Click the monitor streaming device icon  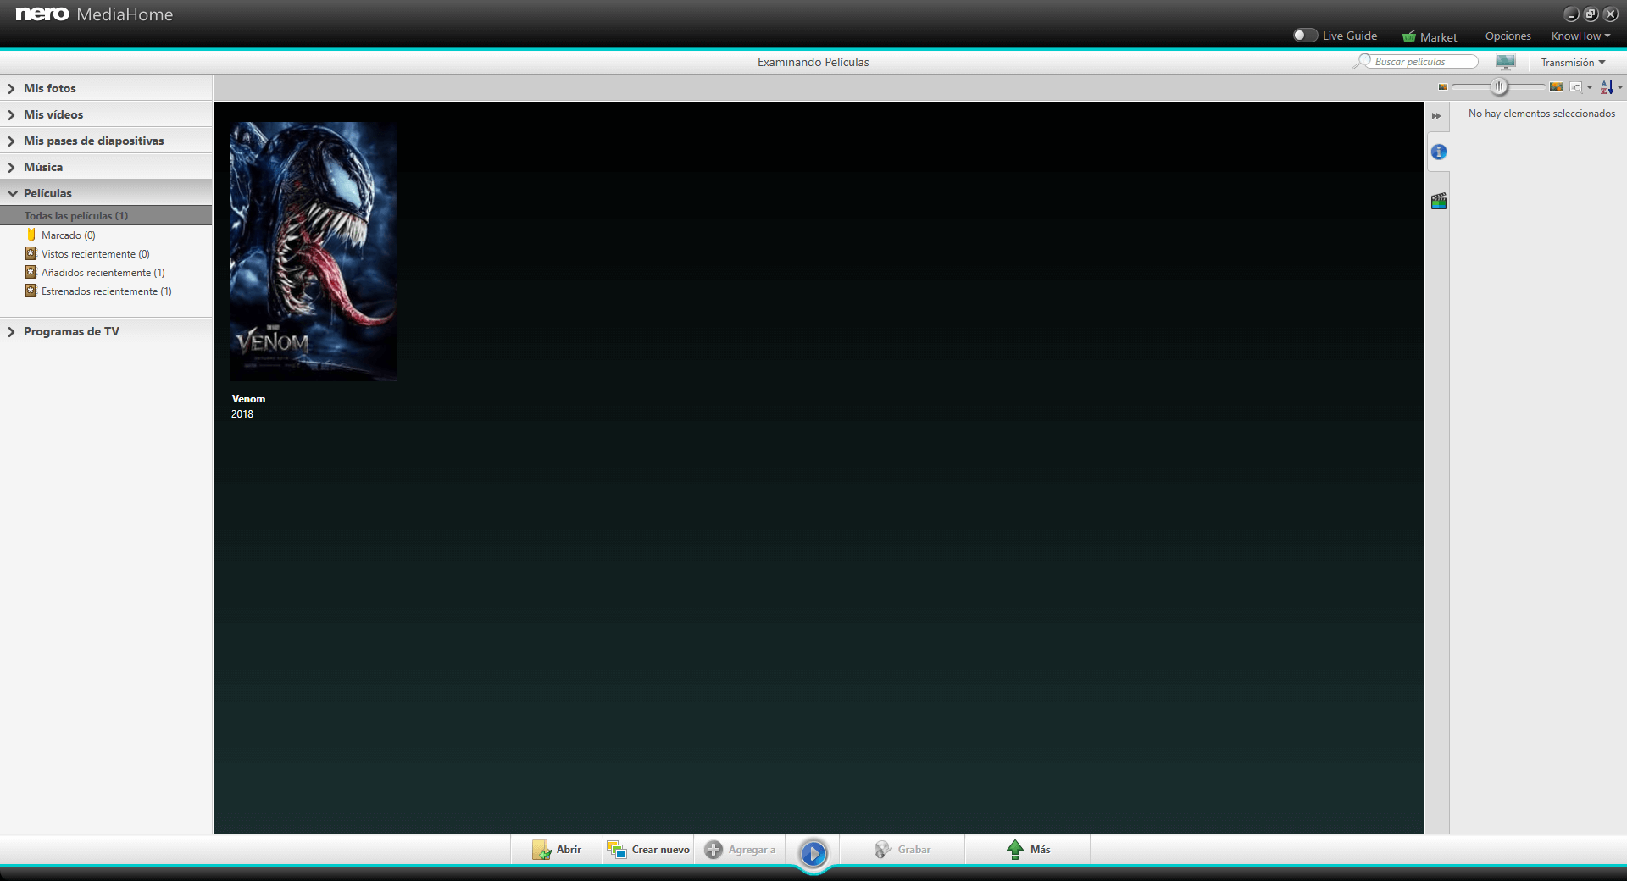pos(1506,62)
